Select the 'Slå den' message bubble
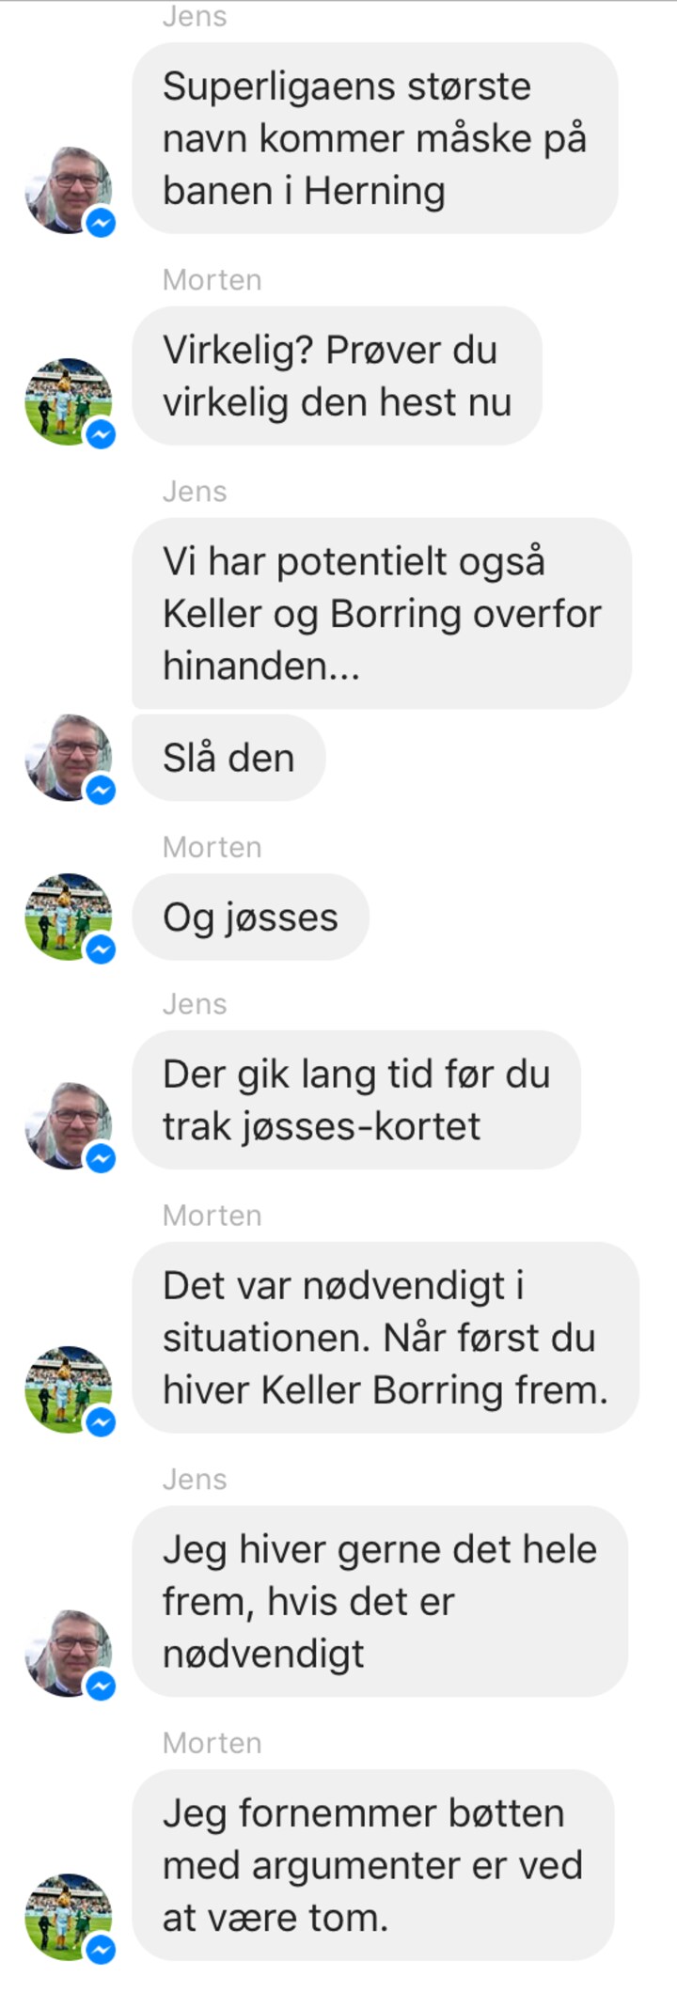 [x=229, y=758]
